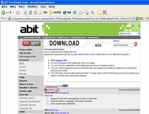Click the Print toolbar icon
149x114 pixels.
87,13
